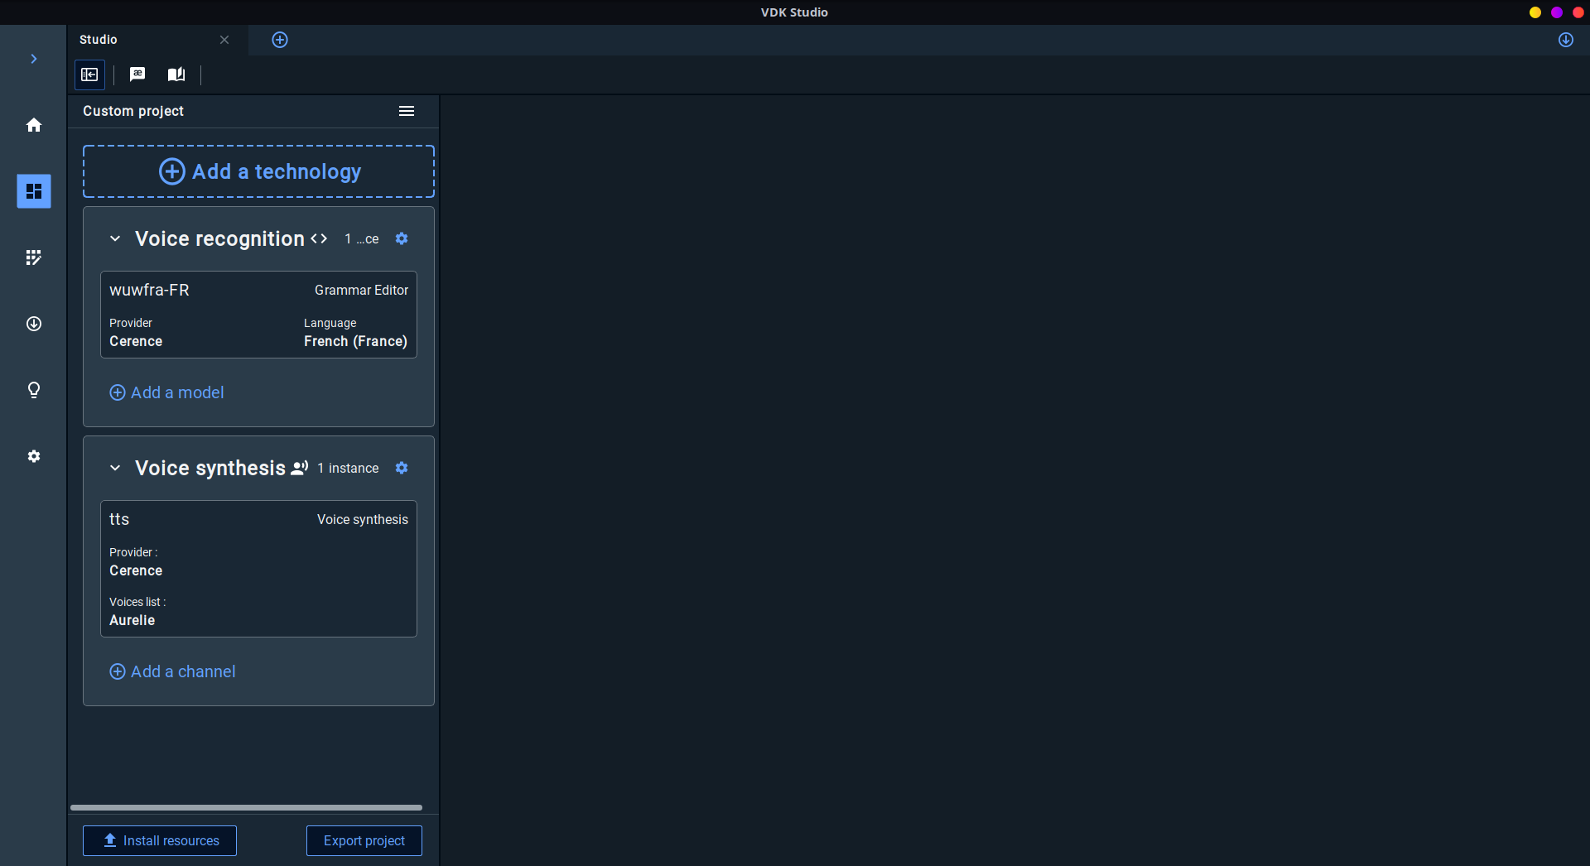
Task: Open the dashboard grid icon in sidebar
Action: click(34, 191)
